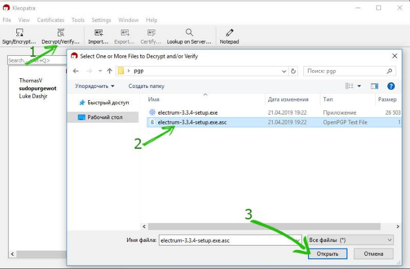Viewport: 410px width, 269px height.
Task: Open the Help menu
Action: point(151,20)
